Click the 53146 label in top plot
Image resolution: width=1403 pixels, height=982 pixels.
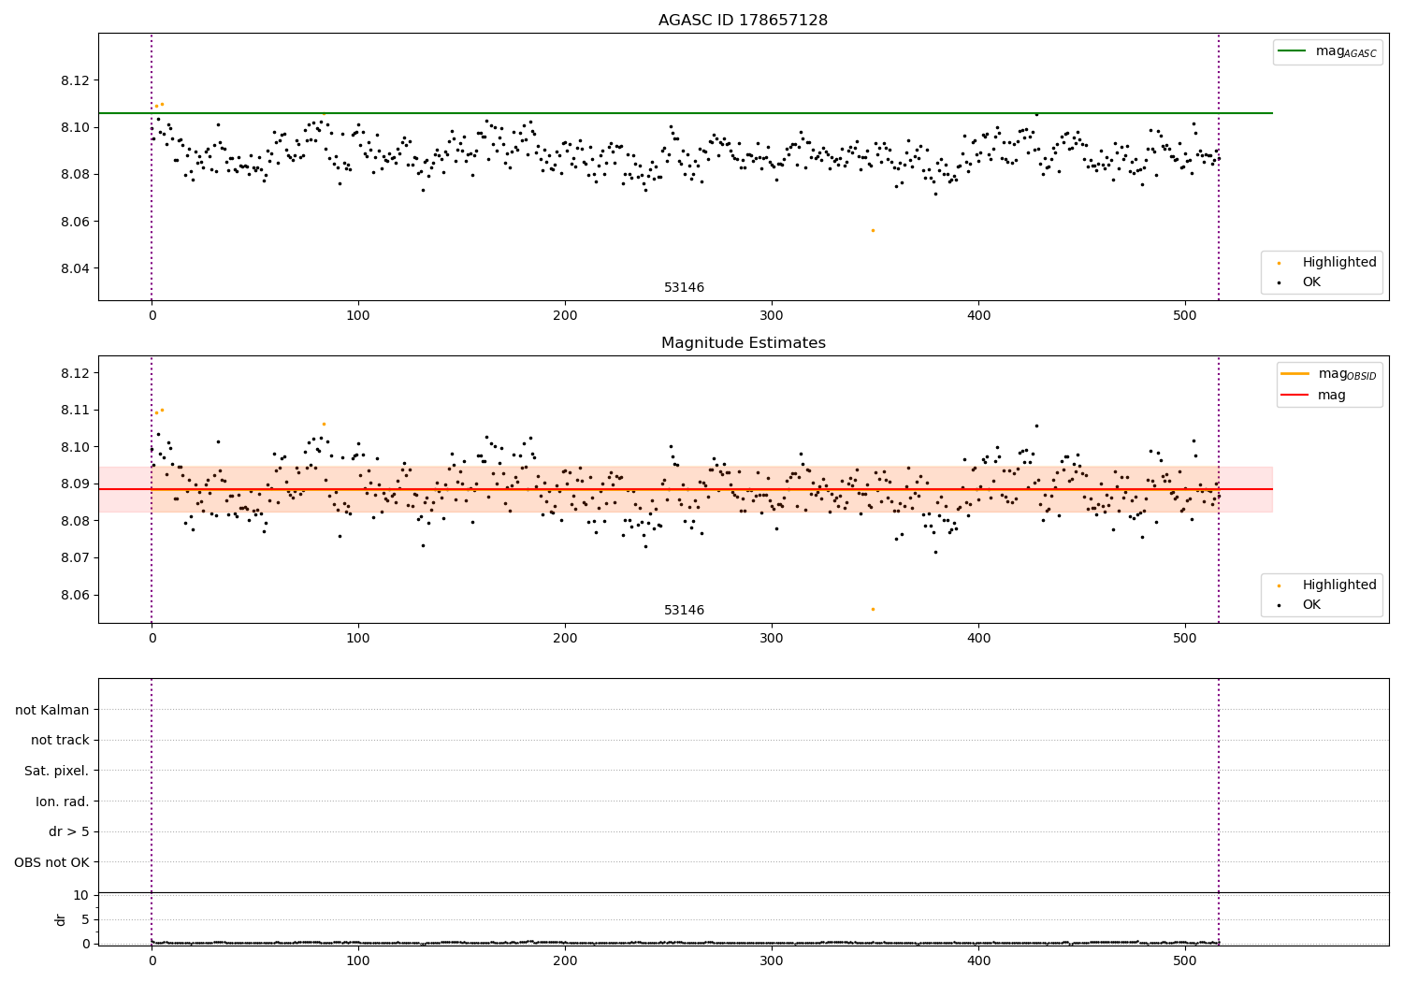[x=684, y=288]
